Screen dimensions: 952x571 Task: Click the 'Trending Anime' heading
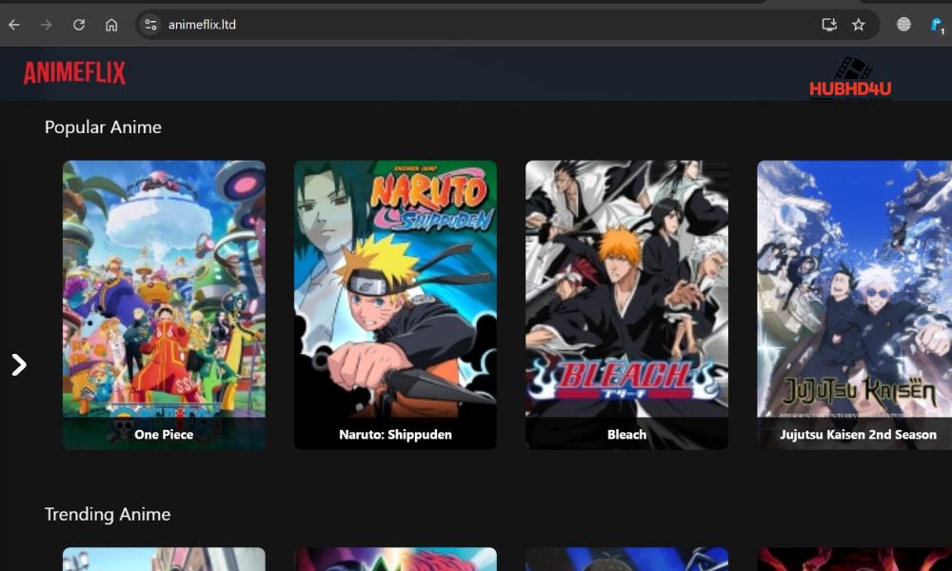pyautogui.click(x=108, y=515)
